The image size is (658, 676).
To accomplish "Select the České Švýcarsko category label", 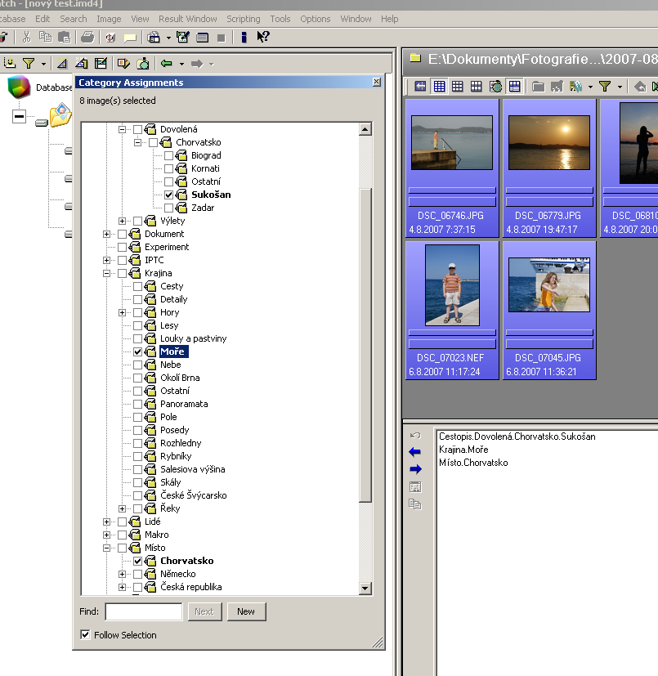I will [x=193, y=495].
